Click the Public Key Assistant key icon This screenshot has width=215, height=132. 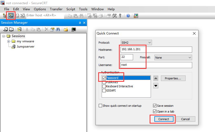(120, 16)
